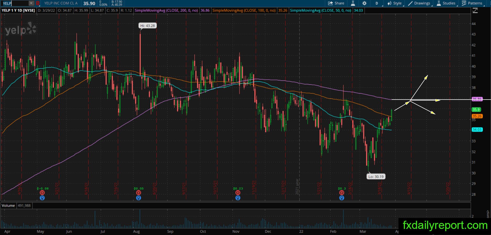Click the volume value 491,988
491x235 pixels.
[24, 206]
